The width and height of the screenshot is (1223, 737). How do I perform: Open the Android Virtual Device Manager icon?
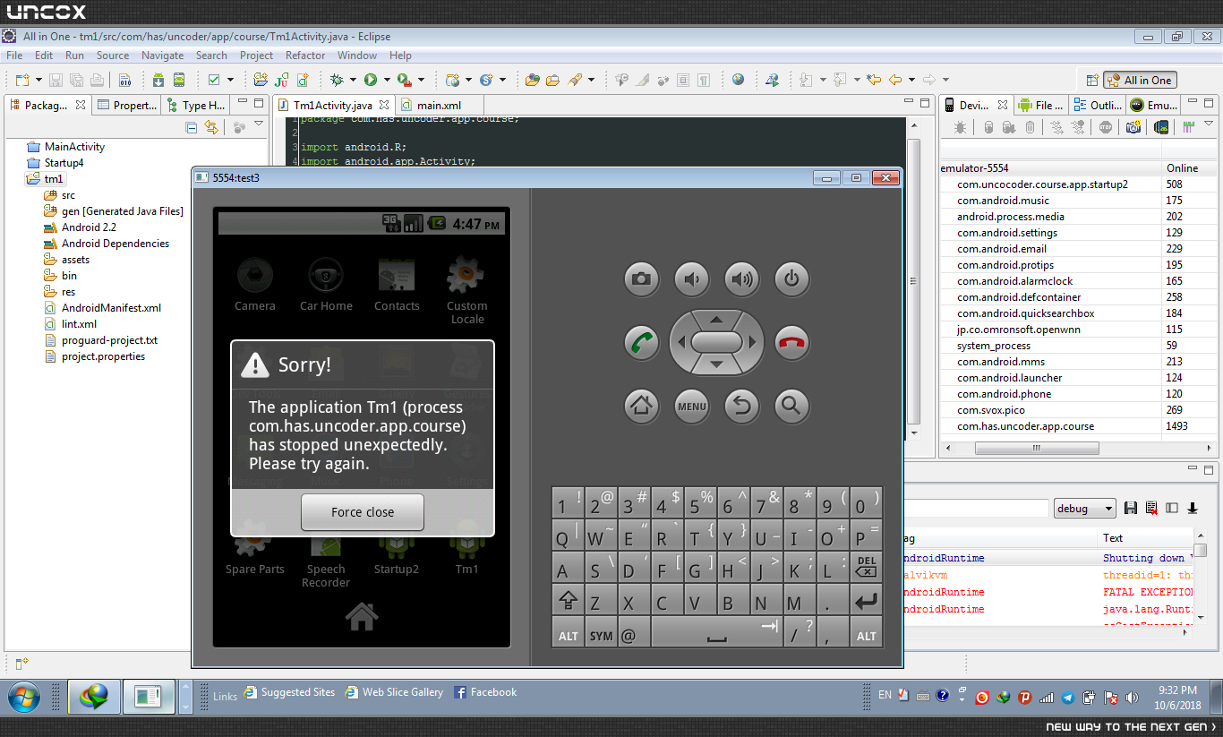click(179, 80)
